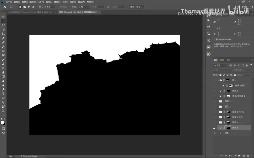Screen dimensions: 254x158
Task: Select the Lasso tool
Action: [3, 25]
